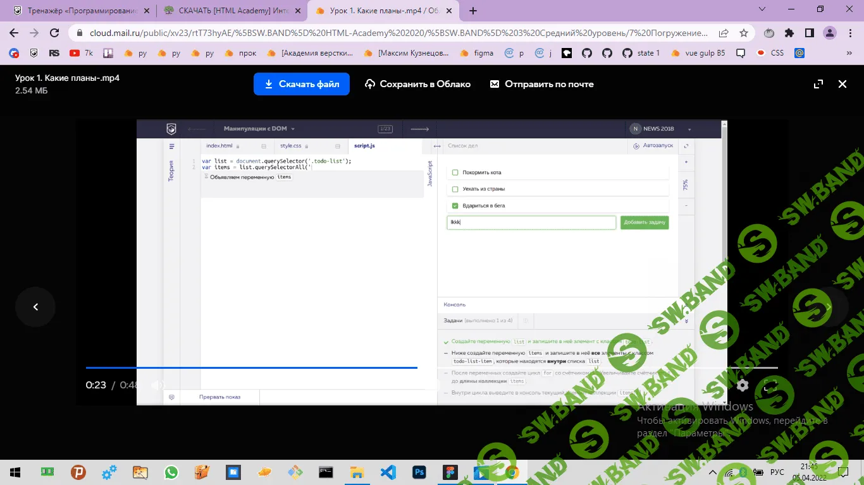The width and height of the screenshot is (864, 485).
Task: Open the vue gulp B5 bookmark
Action: [x=698, y=53]
